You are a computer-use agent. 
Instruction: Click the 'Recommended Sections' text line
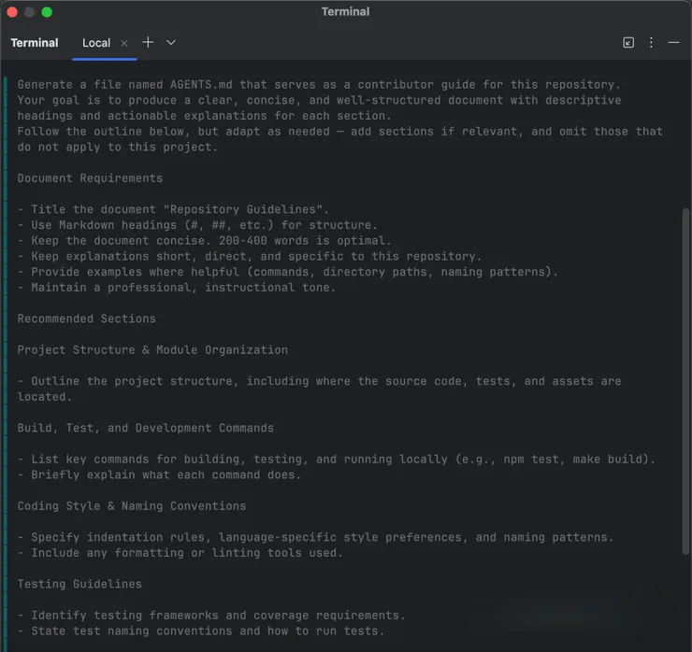coord(86,319)
